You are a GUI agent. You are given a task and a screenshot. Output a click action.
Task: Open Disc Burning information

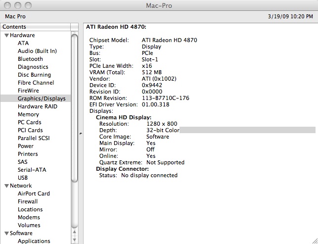pyautogui.click(x=34, y=75)
